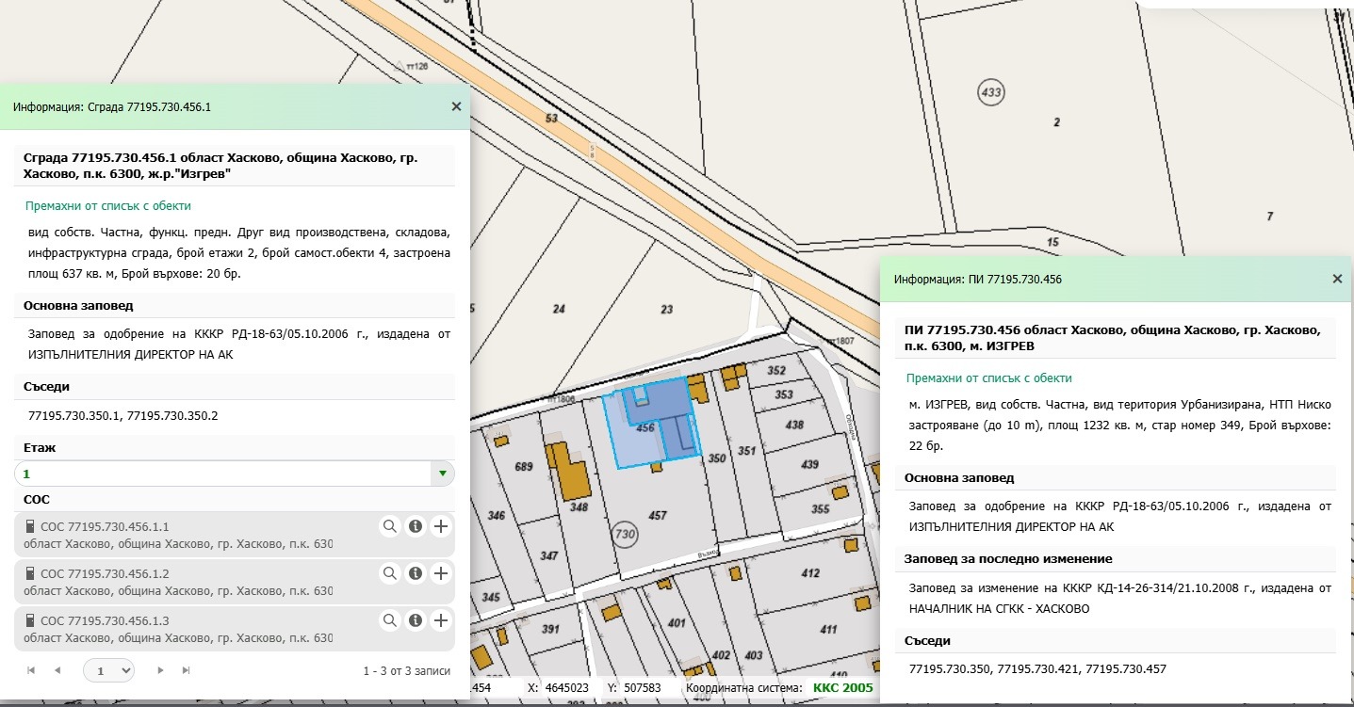Image resolution: width=1354 pixels, height=707 pixels.
Task: Open the page number selector dropdown
Action: tap(109, 670)
